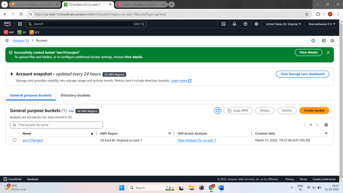Click the Empty bucket button
343x193 pixels.
pos(265,111)
